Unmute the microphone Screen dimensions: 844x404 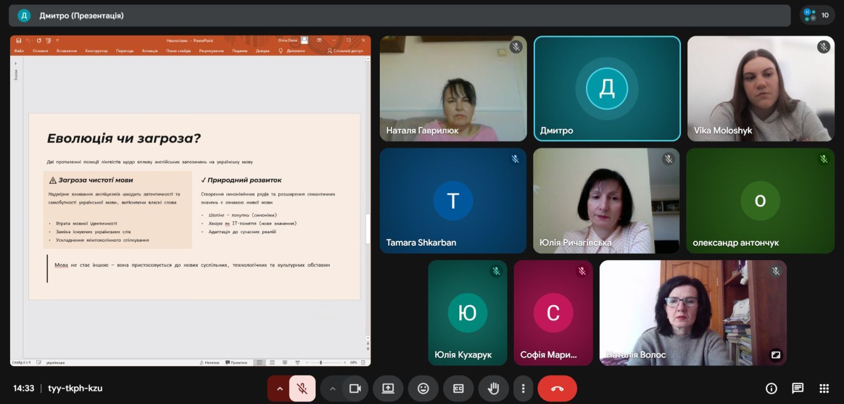[x=302, y=389]
